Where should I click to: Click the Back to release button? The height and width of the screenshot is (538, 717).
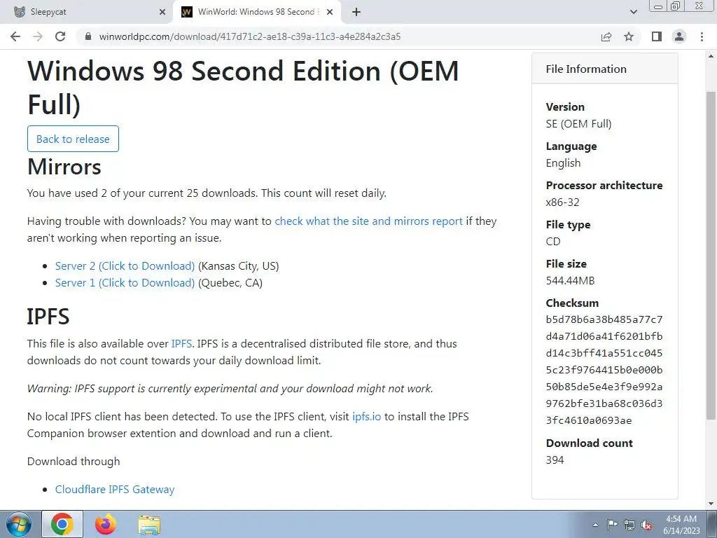[x=73, y=139]
